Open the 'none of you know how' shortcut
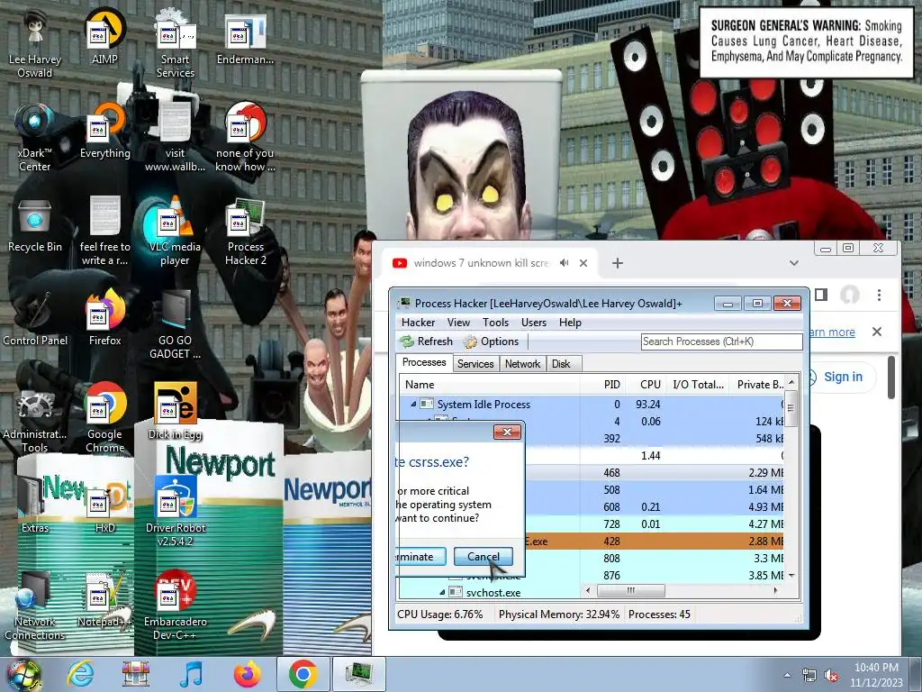 click(245, 138)
